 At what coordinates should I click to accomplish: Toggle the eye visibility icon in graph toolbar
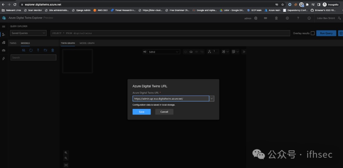point(197,52)
